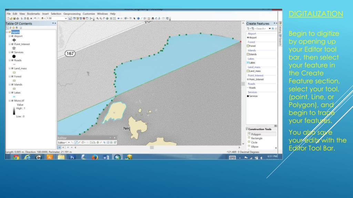Select the Straight Segment tool in Editor toolbar
353x198 pixels.
point(76,142)
